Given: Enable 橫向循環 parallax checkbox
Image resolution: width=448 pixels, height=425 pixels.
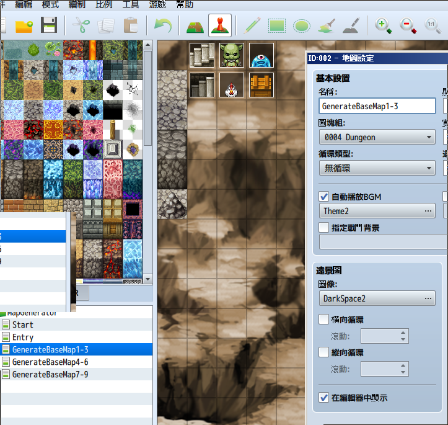Looking at the screenshot, I should pos(323,319).
